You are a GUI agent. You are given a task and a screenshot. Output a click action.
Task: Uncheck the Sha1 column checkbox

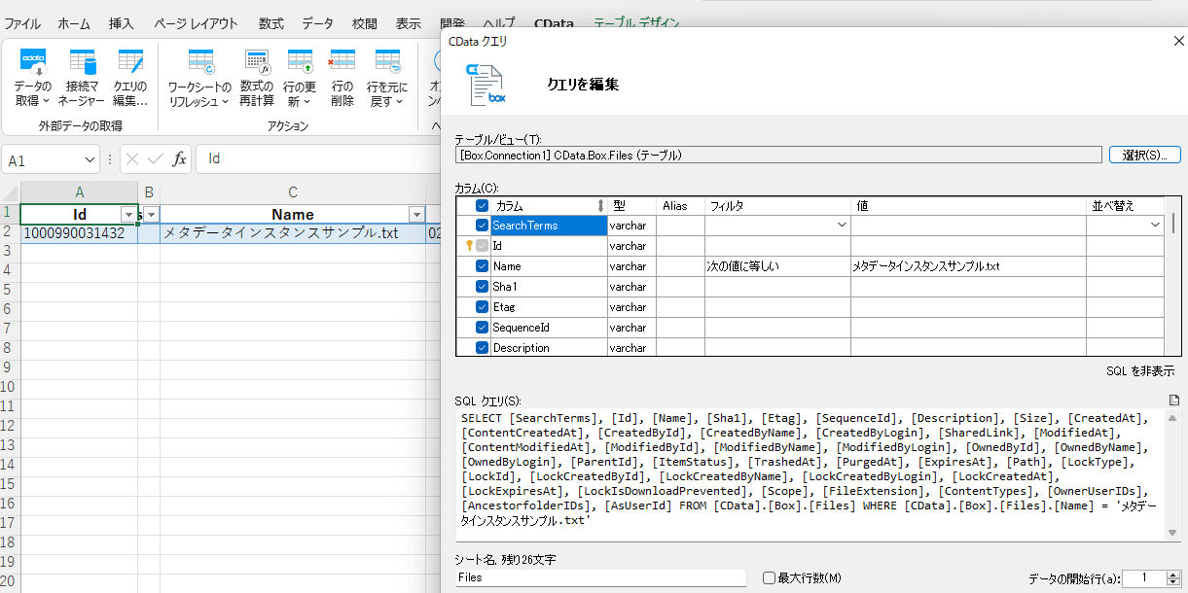point(482,287)
